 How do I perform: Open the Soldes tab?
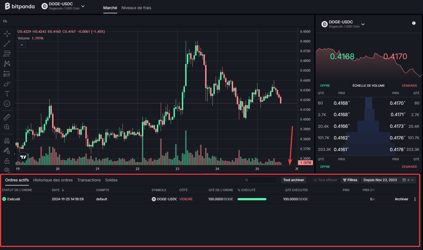tap(111, 180)
